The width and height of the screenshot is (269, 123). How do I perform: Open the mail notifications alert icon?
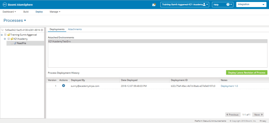click(x=154, y=5)
